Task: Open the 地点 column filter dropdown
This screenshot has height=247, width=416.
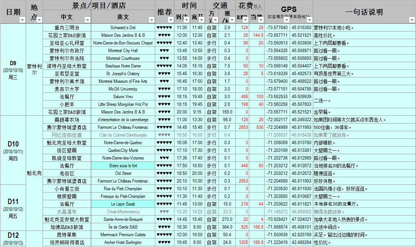Action: click(39, 20)
